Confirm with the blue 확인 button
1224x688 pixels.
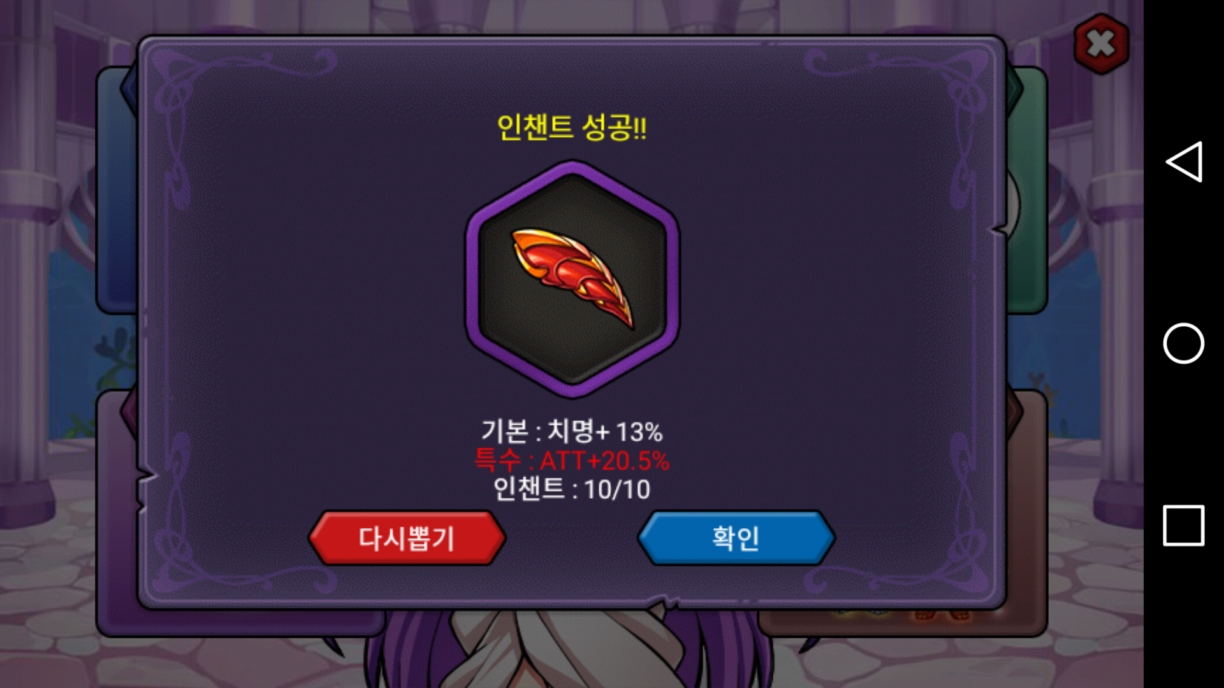736,538
